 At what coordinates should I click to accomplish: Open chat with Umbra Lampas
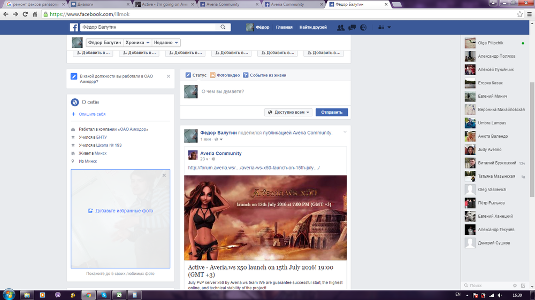(x=495, y=123)
